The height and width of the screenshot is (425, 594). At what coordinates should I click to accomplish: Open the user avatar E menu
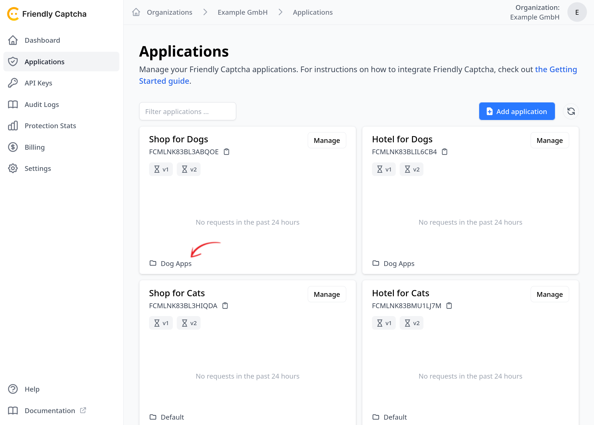577,12
